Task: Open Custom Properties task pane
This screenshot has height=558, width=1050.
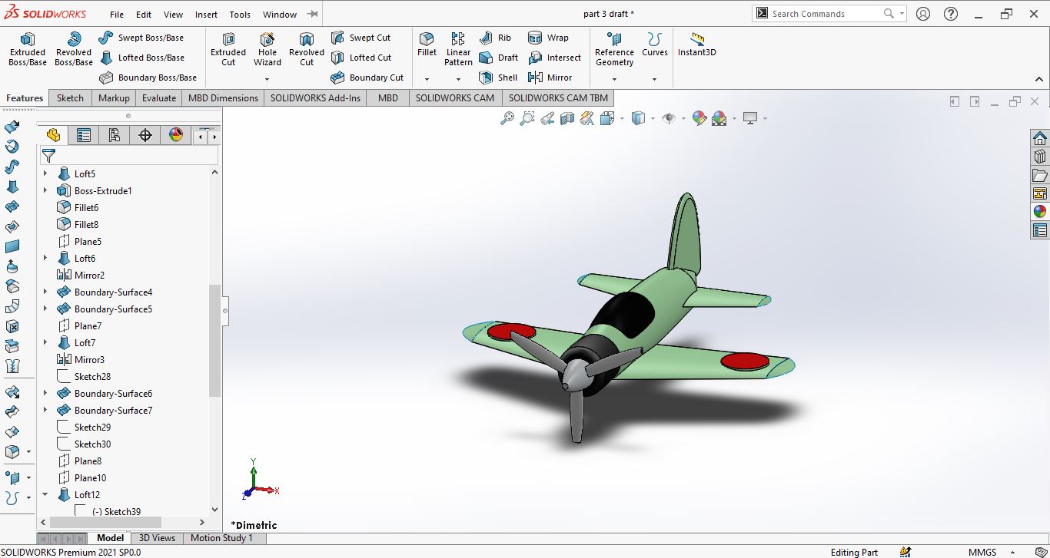Action: pos(1040,230)
